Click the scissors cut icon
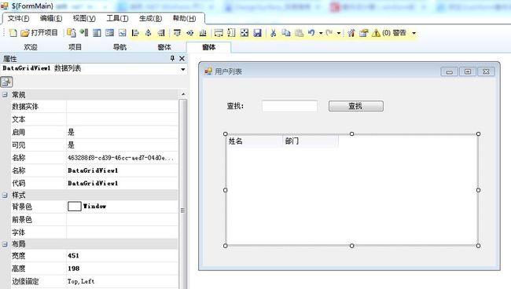 (274, 33)
